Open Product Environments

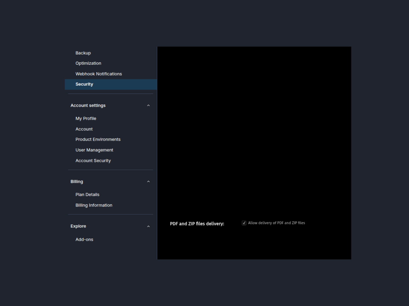tap(98, 139)
